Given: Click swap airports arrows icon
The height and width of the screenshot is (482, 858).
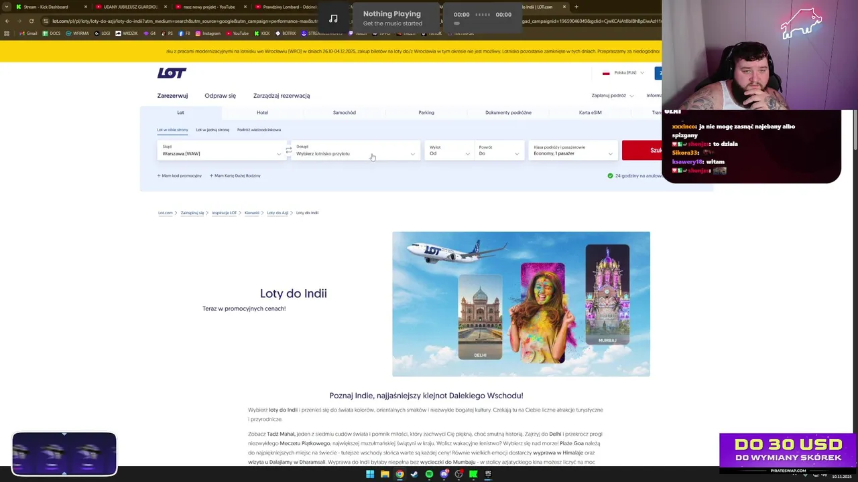Looking at the screenshot, I should [x=289, y=150].
